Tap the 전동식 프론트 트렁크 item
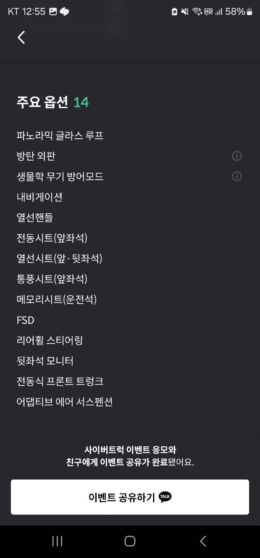Image resolution: width=260 pixels, height=558 pixels. (x=60, y=381)
